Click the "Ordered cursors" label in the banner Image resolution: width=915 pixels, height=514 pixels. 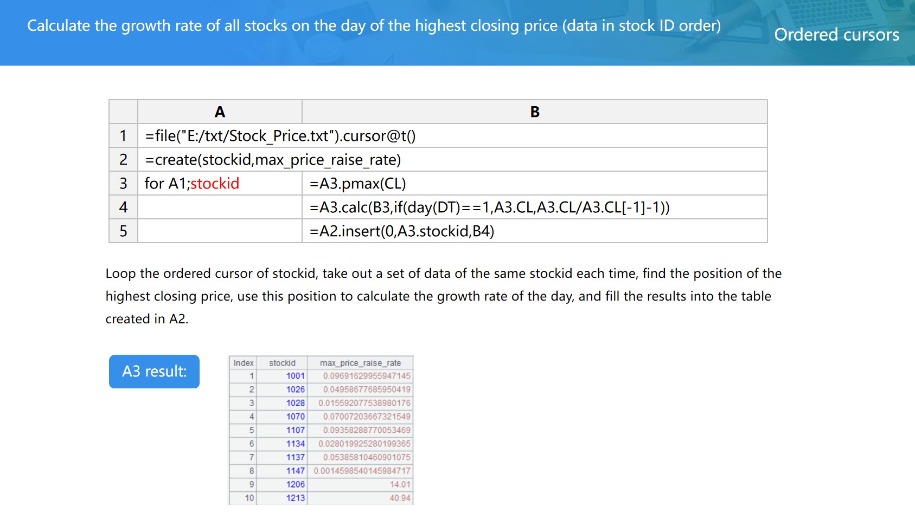coord(836,35)
